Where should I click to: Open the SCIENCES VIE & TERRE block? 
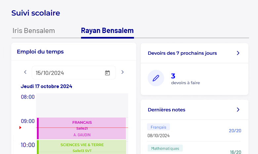pyautogui.click(x=81, y=147)
